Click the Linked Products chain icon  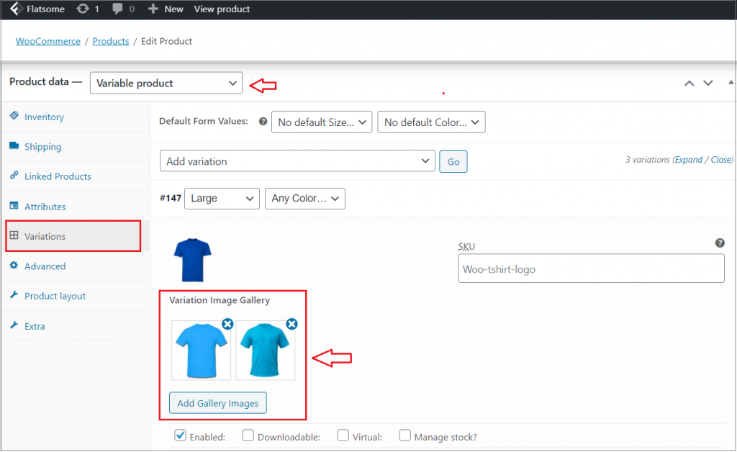(14, 175)
